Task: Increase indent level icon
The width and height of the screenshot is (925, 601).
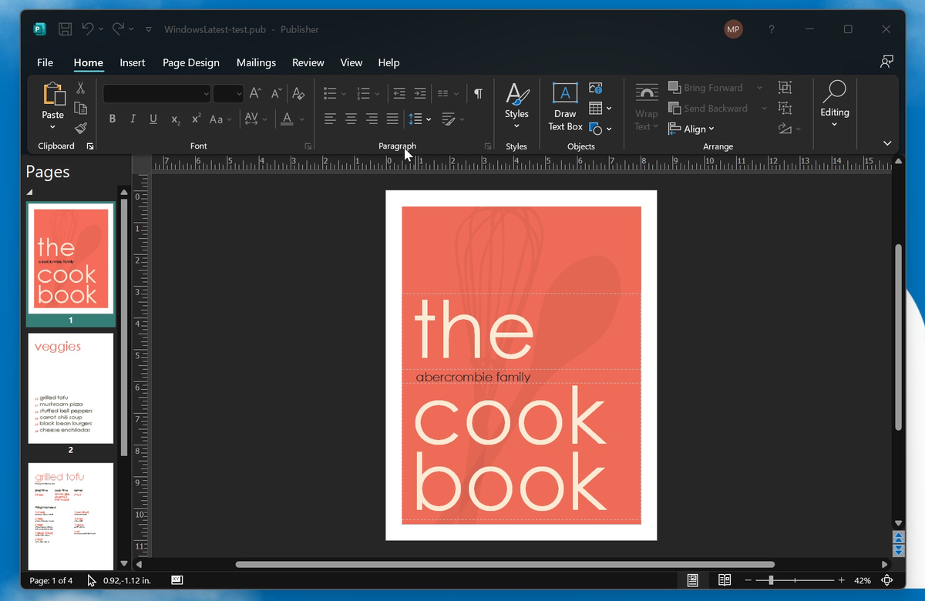Action: pos(419,93)
